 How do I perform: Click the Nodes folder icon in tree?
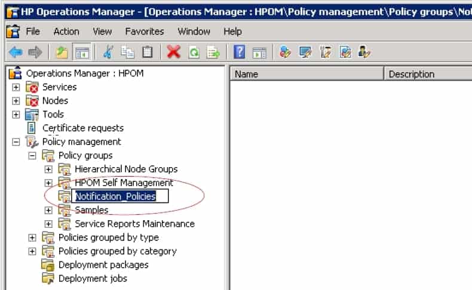coord(32,101)
